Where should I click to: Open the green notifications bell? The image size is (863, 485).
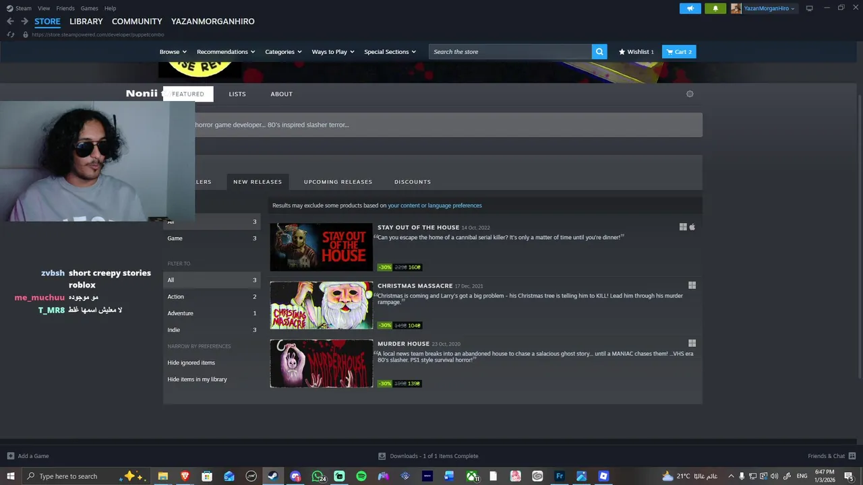(x=715, y=8)
